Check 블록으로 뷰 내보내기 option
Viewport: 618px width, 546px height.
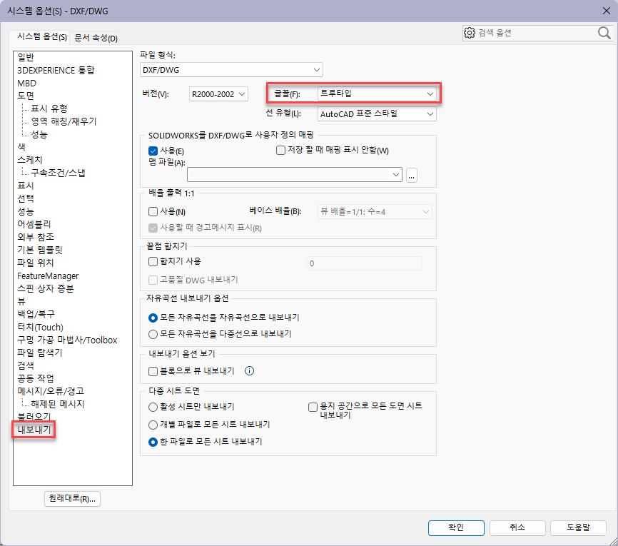tap(153, 371)
